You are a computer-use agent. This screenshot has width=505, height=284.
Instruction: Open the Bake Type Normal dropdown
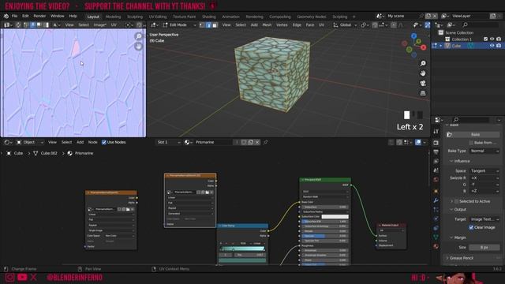coord(484,151)
